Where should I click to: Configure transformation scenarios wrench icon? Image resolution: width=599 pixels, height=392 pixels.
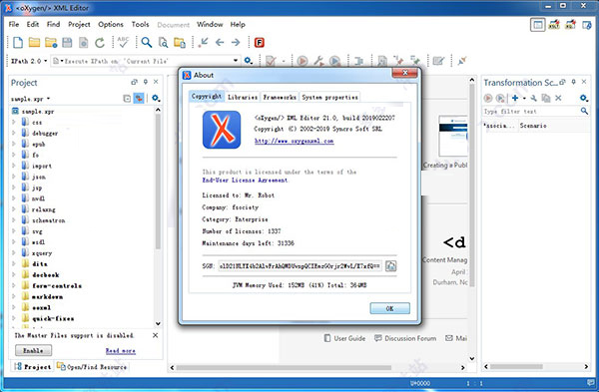[x=318, y=61]
